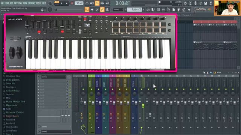Image resolution: width=241 pixels, height=135 pixels.
Task: Click the webcam video thumbnail
Action: pos(227,8)
